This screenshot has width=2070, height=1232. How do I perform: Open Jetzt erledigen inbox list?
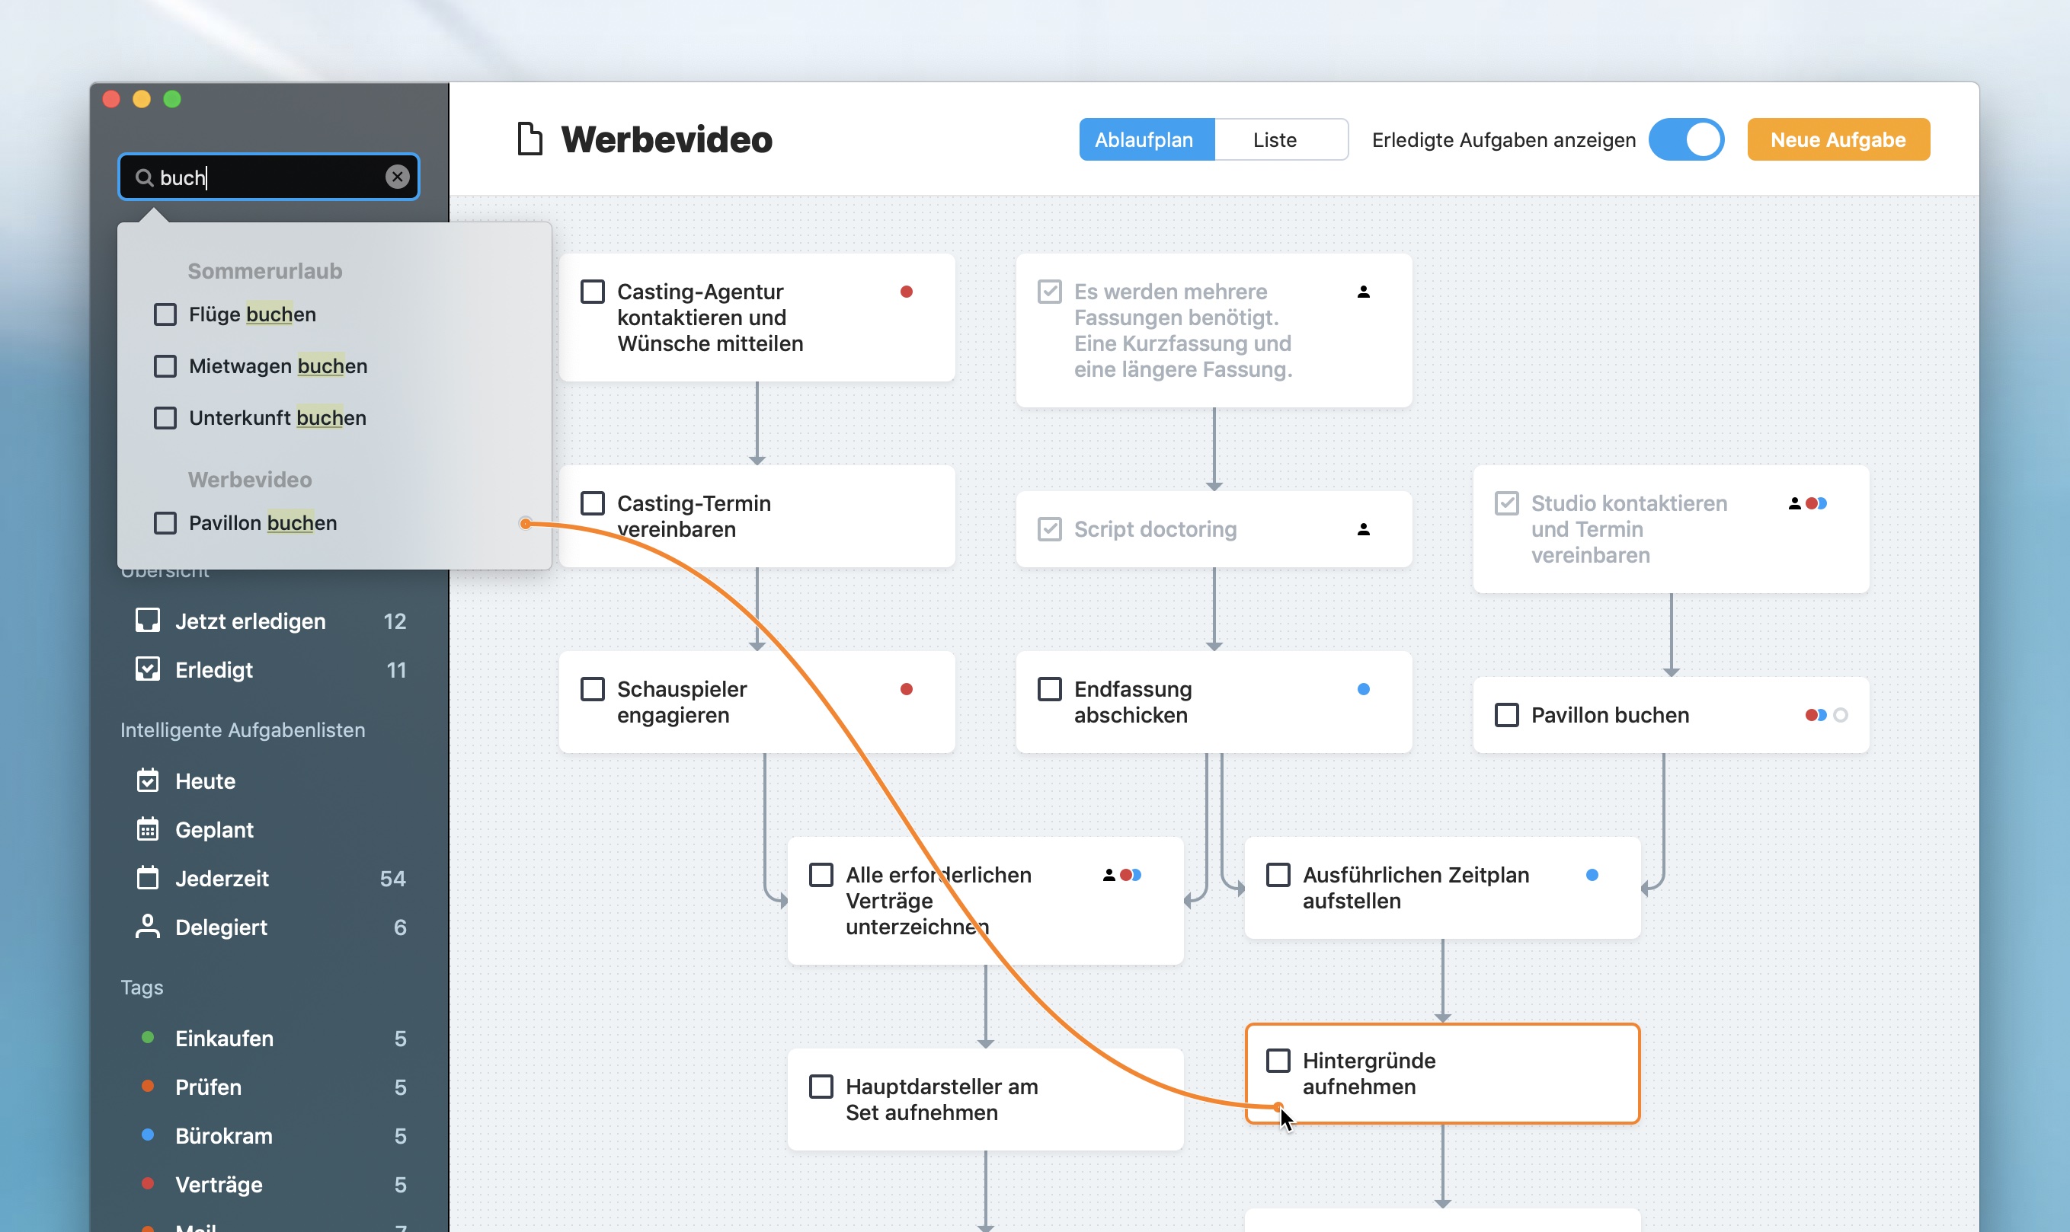[249, 620]
